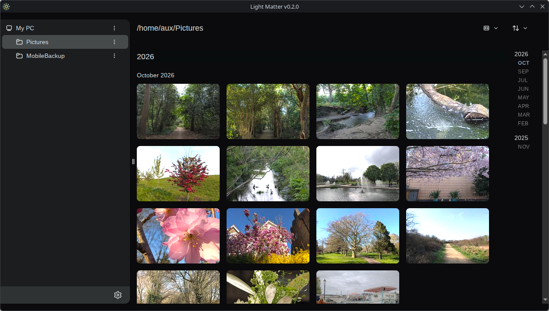
Task: Jump to year 2025 in the timeline
Action: [x=521, y=138]
